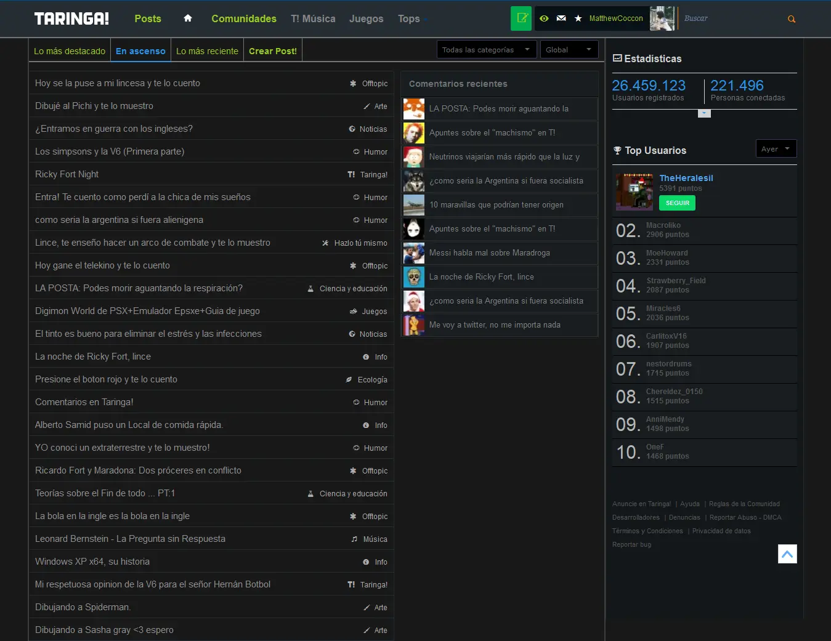Click Crear Post! tab
The height and width of the screenshot is (641, 831).
(273, 51)
